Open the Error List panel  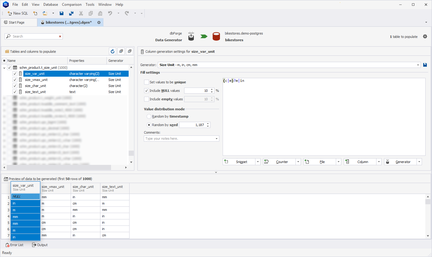[15, 245]
